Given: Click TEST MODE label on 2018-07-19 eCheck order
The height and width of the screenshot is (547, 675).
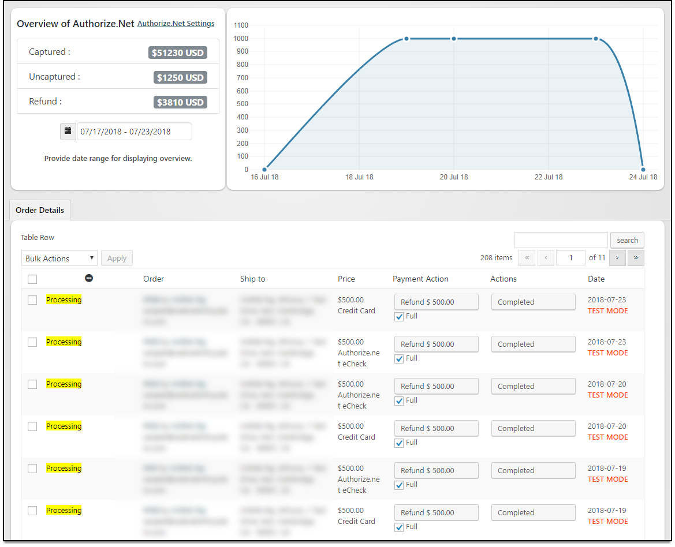Looking at the screenshot, I should click(x=608, y=479).
